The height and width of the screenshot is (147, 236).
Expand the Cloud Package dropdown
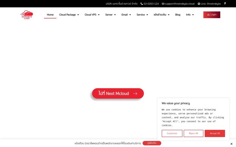pyautogui.click(x=69, y=15)
